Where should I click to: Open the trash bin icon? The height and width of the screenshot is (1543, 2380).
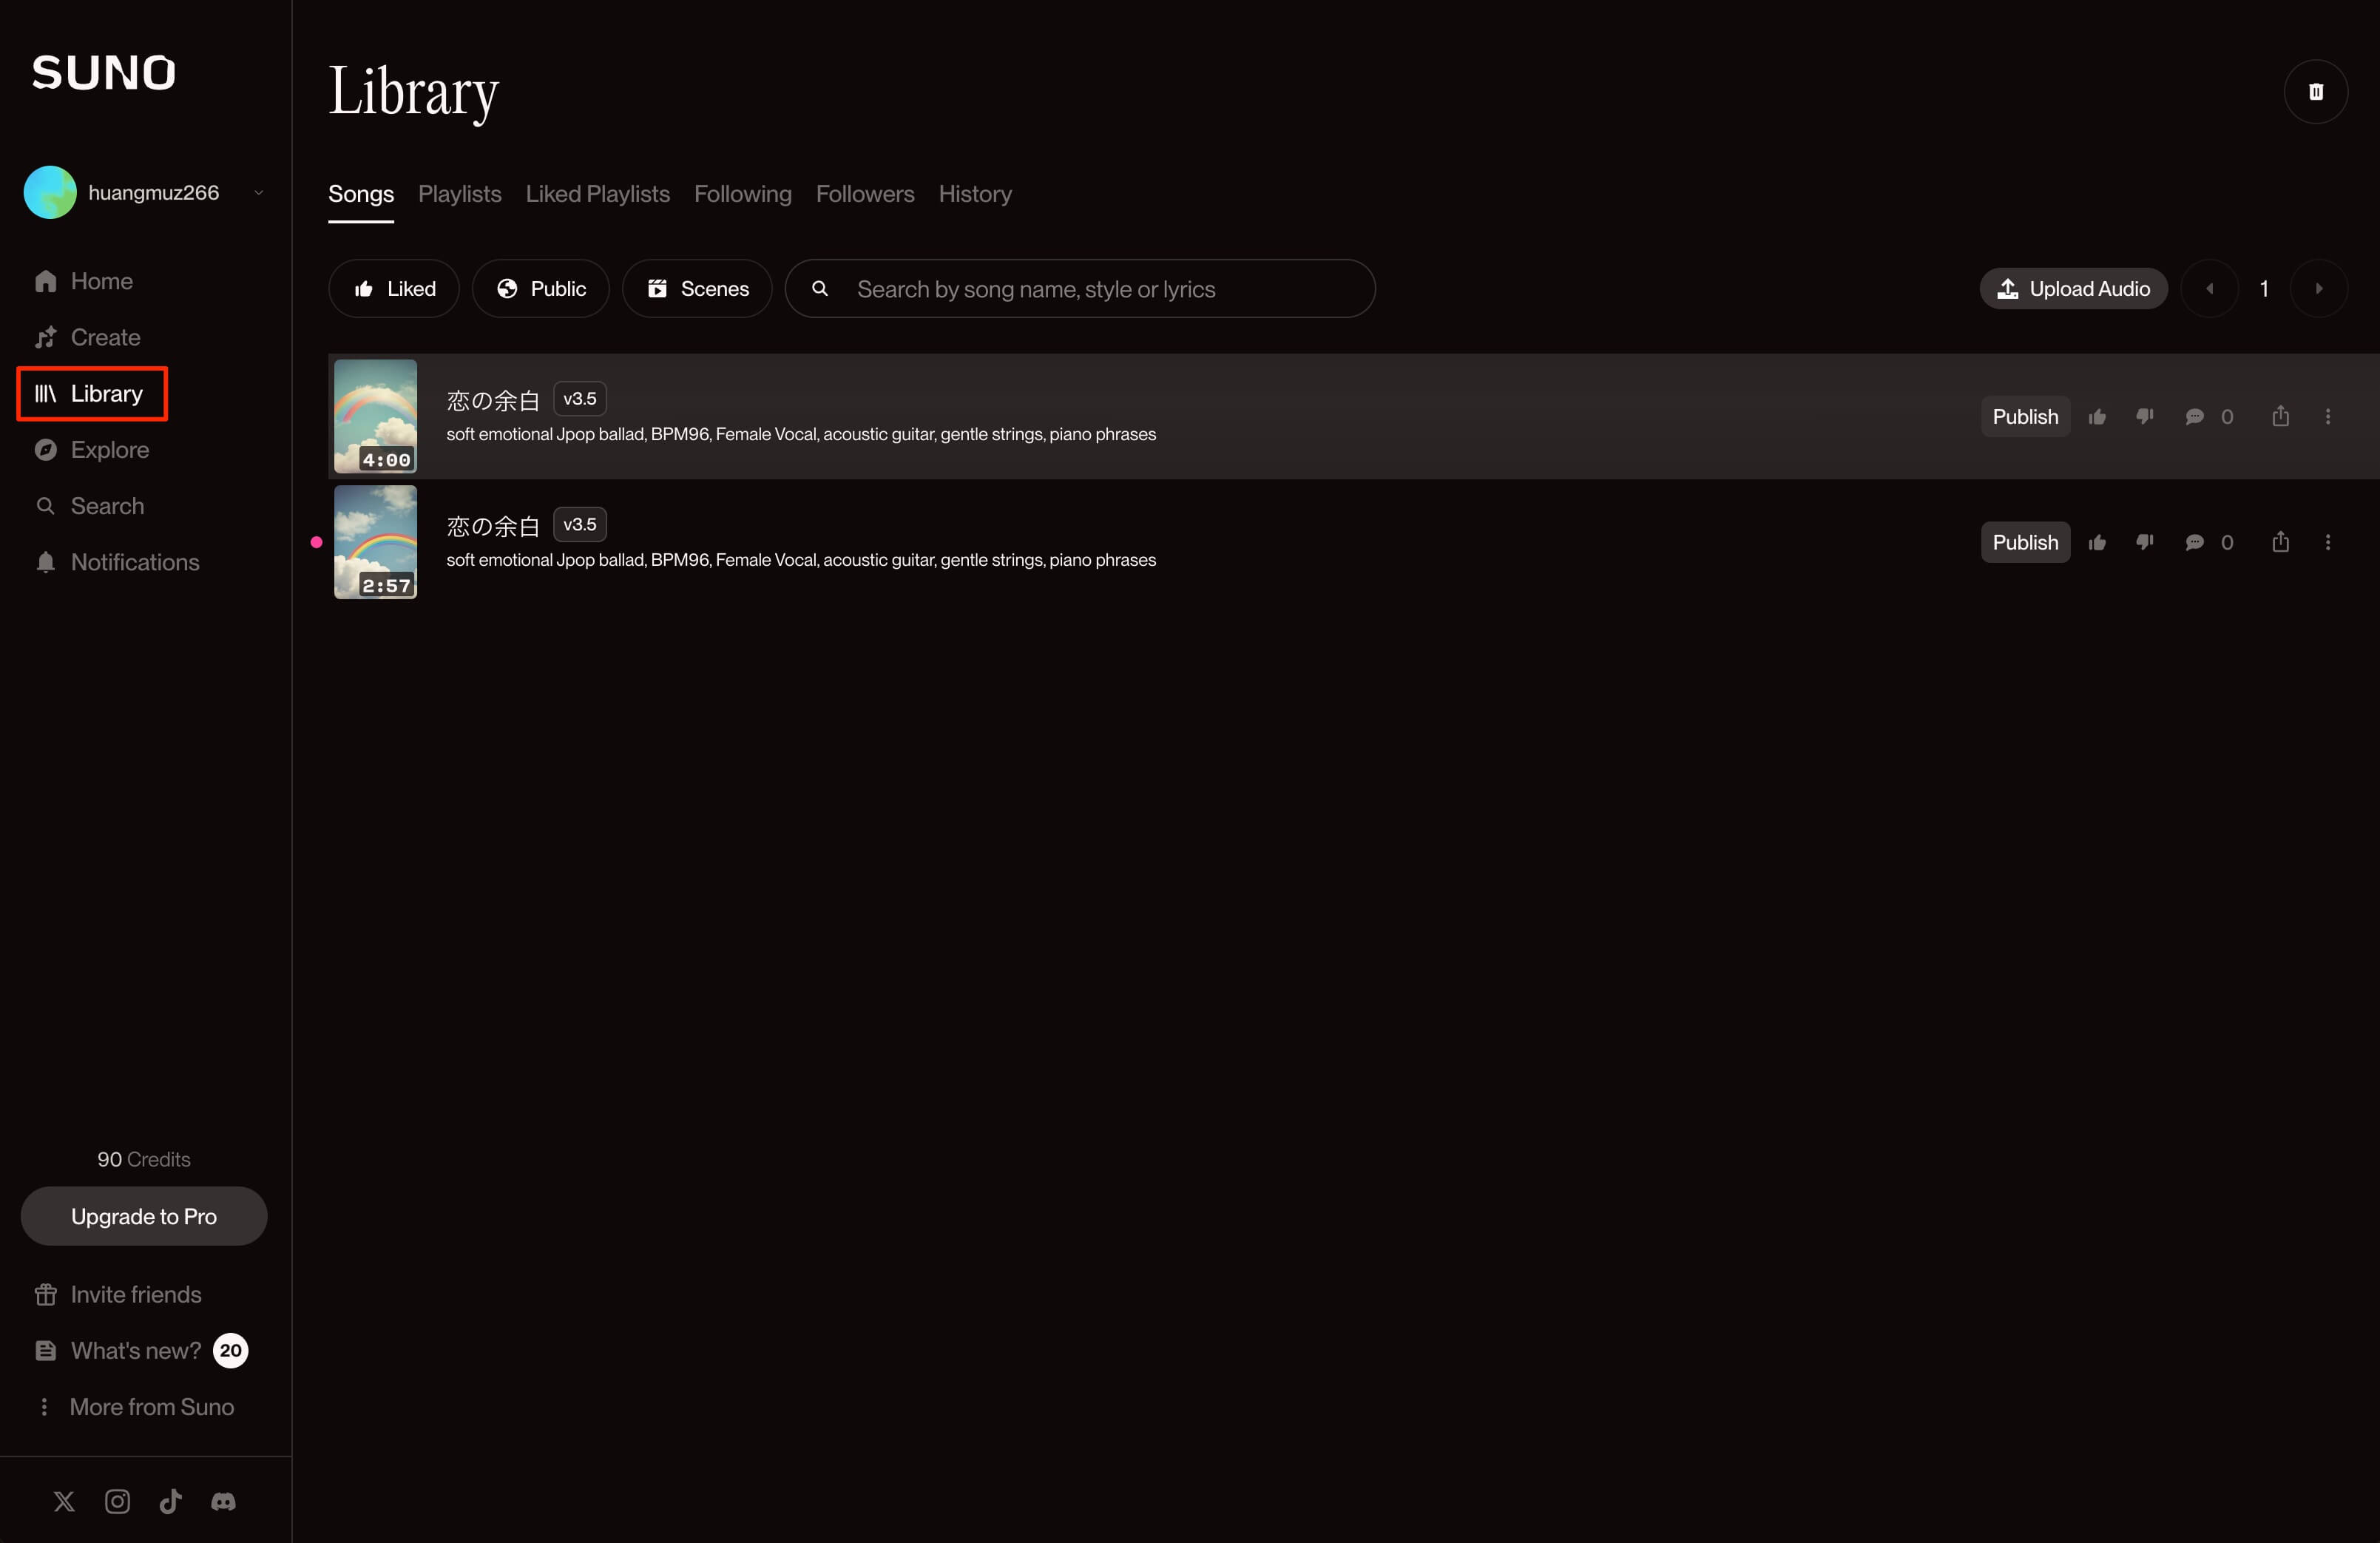click(x=2315, y=92)
